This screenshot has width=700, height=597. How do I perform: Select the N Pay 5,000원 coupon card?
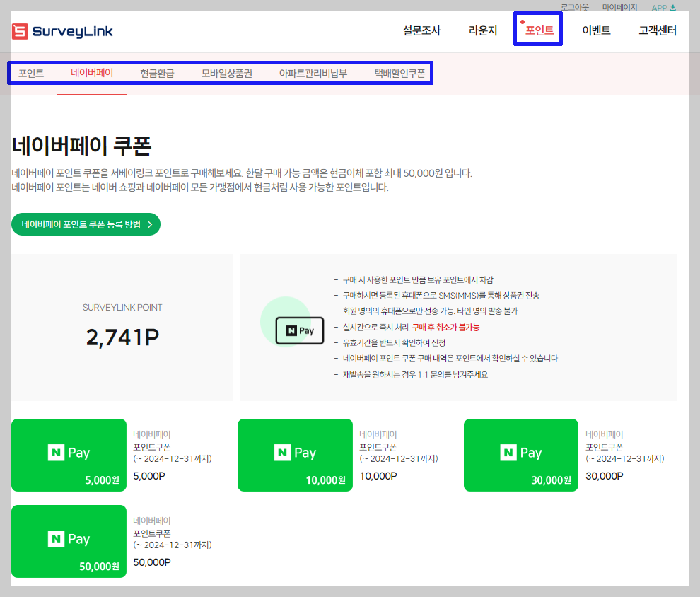(69, 455)
